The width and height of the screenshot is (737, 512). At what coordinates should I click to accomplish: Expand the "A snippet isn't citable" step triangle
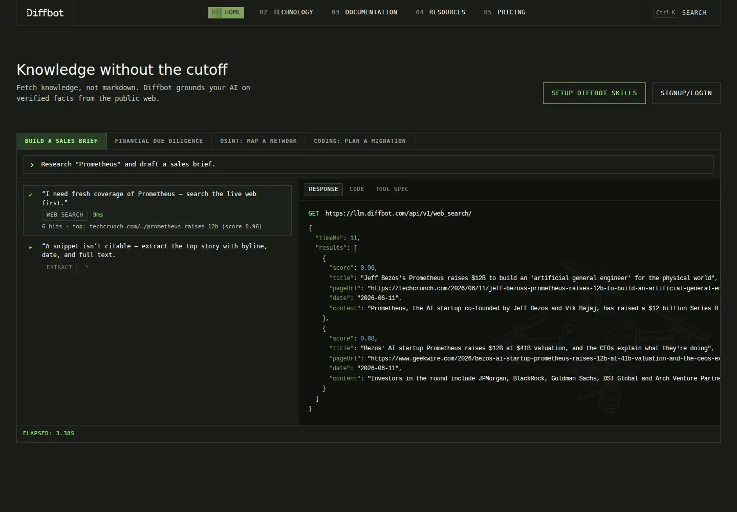[31, 247]
